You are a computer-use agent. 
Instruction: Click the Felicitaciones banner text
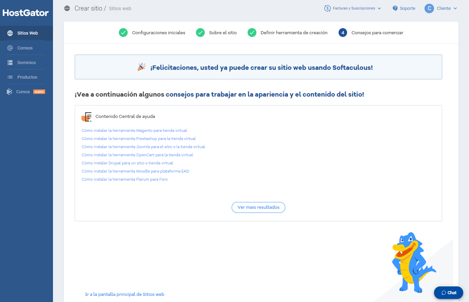point(261,67)
